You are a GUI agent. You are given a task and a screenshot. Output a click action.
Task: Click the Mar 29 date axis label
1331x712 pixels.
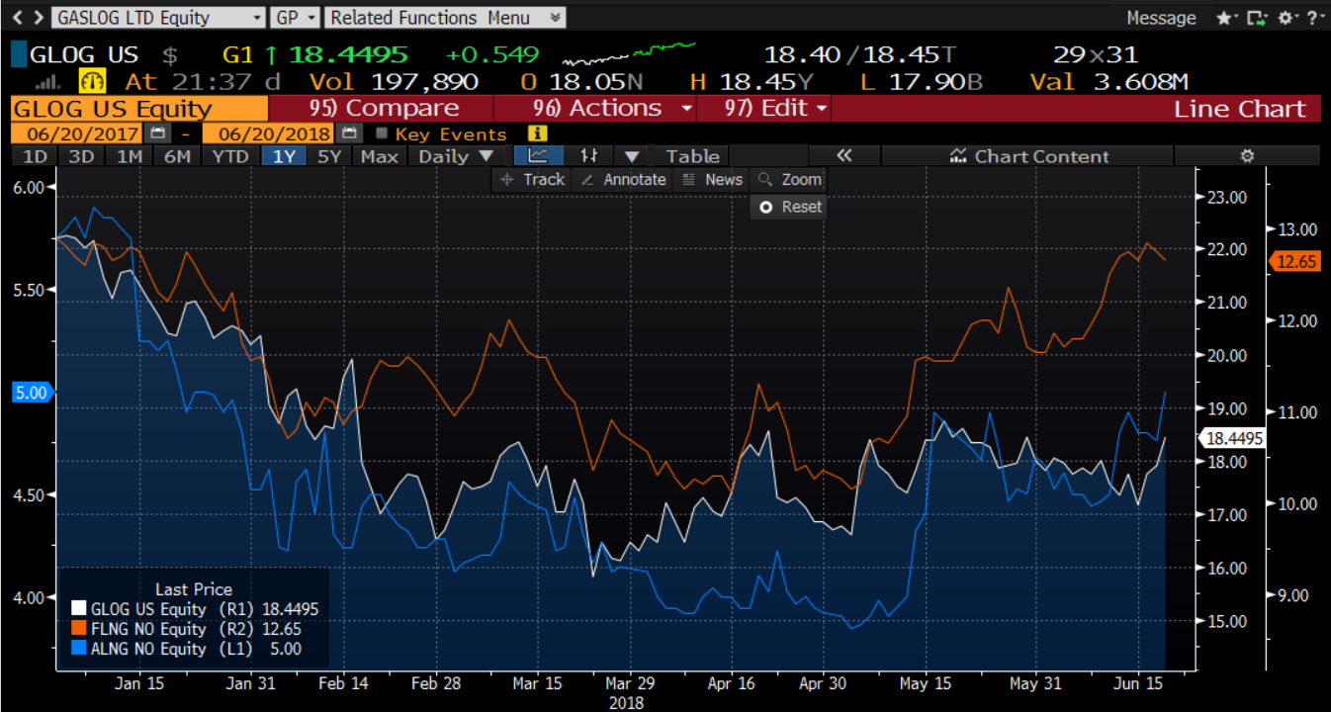point(630,683)
